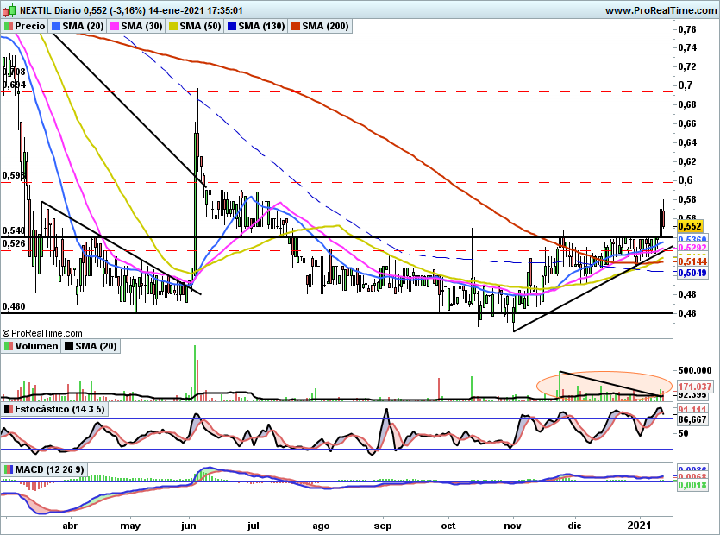Click the may month label on time axis
The height and width of the screenshot is (535, 720).
tap(130, 526)
